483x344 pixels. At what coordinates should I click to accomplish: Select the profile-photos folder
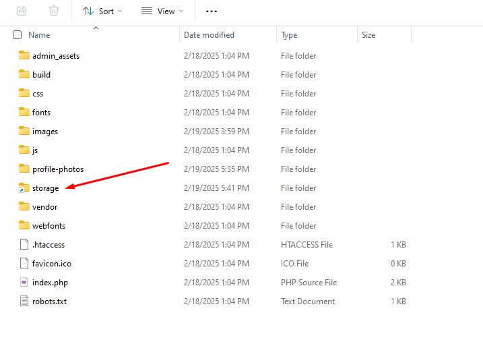pyautogui.click(x=57, y=169)
